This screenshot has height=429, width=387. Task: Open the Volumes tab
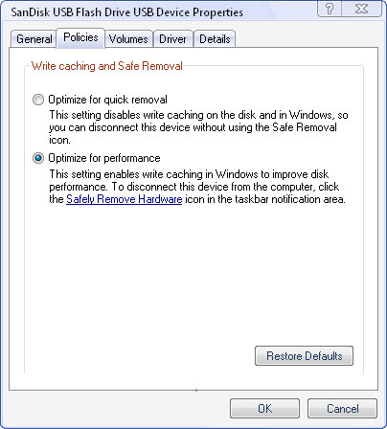pyautogui.click(x=128, y=39)
